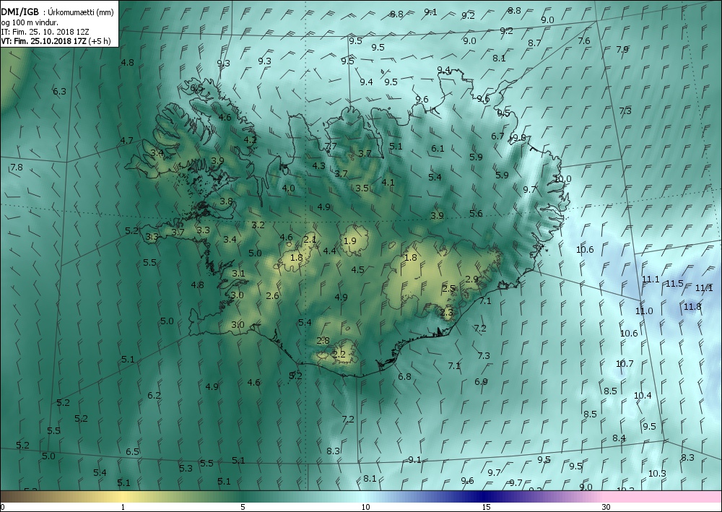The image size is (722, 512).
Task: Click the '7.6' value on the map
Action: (584, 40)
